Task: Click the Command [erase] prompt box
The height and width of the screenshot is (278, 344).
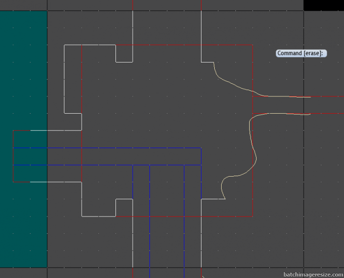Action: coord(301,53)
